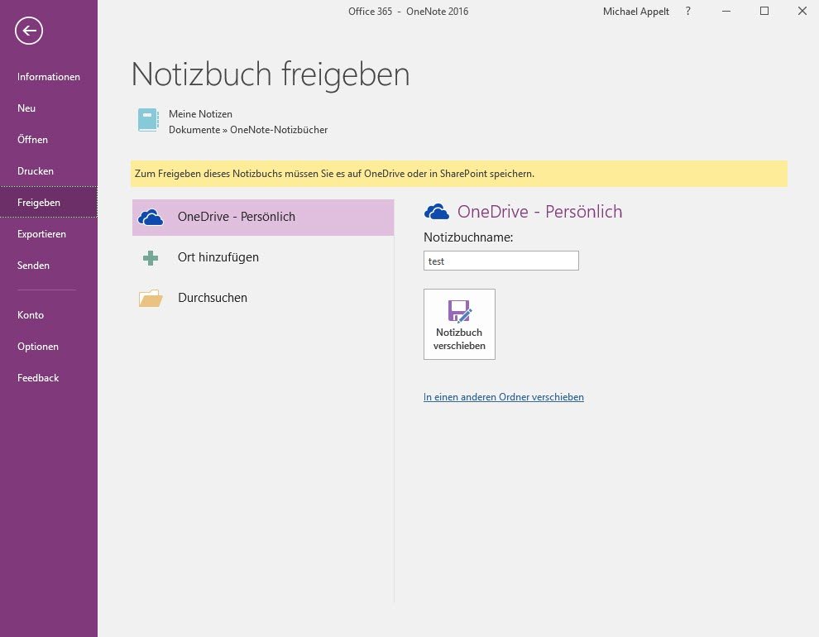Click the folder icon next to Durchsuchen
The image size is (819, 637).
[x=151, y=298]
